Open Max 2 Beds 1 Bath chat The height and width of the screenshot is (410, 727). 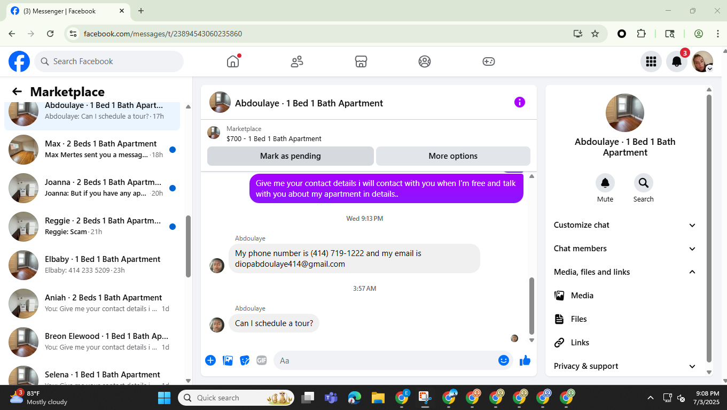[92, 149]
